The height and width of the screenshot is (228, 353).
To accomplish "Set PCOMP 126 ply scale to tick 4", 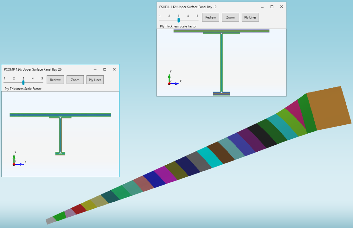I will [x=33, y=78].
